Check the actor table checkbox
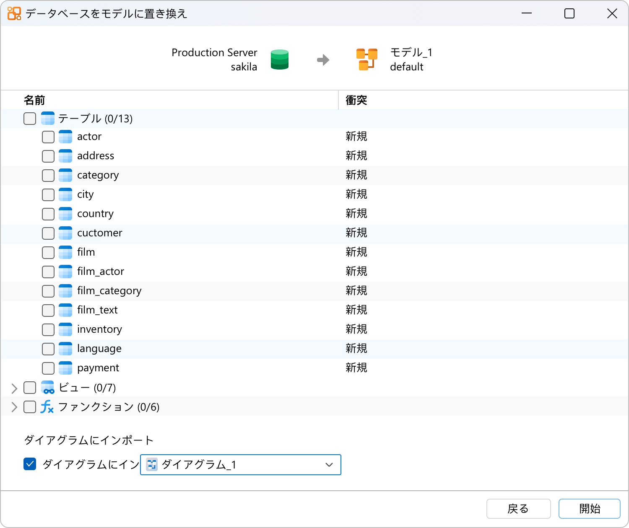The height and width of the screenshot is (528, 629). point(48,137)
